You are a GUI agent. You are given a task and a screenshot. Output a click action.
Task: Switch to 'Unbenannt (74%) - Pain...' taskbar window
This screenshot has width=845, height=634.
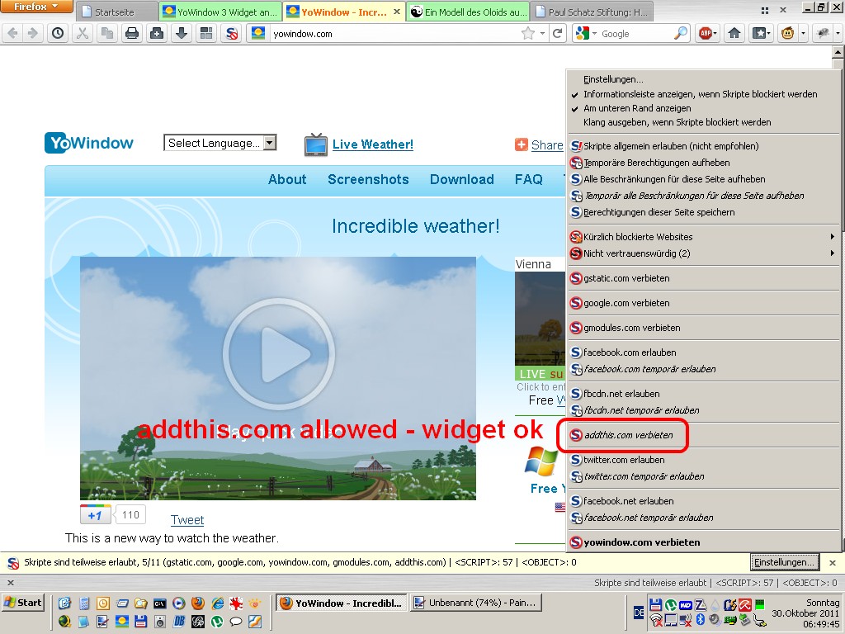[476, 603]
